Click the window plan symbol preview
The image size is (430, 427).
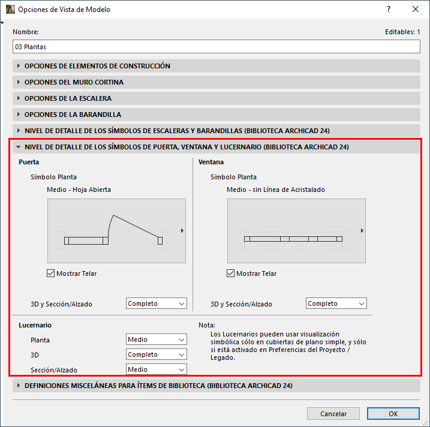[296, 231]
